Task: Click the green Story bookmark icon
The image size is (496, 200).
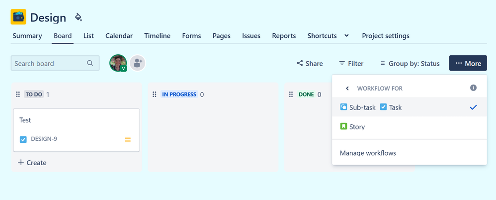Action: [x=343, y=126]
